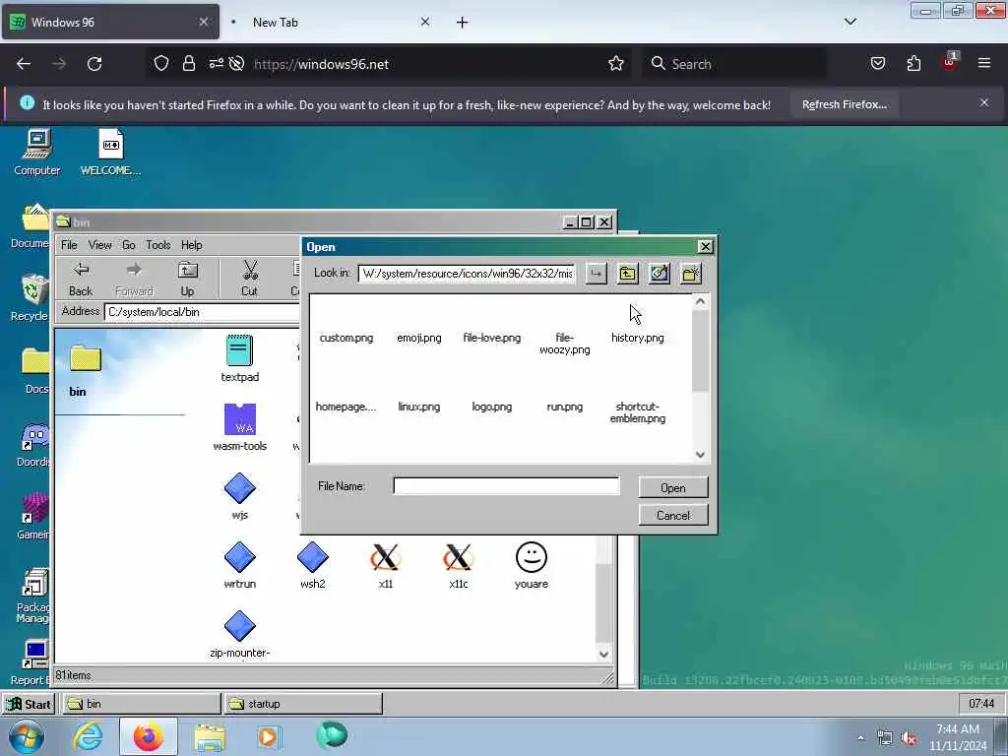Open the Help menu in bin window
The height and width of the screenshot is (756, 1008).
[192, 245]
